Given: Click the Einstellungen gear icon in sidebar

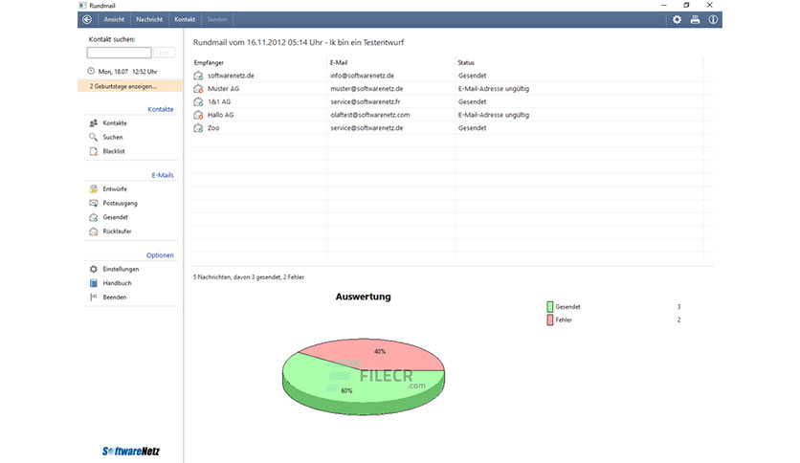Looking at the screenshot, I should [x=94, y=269].
